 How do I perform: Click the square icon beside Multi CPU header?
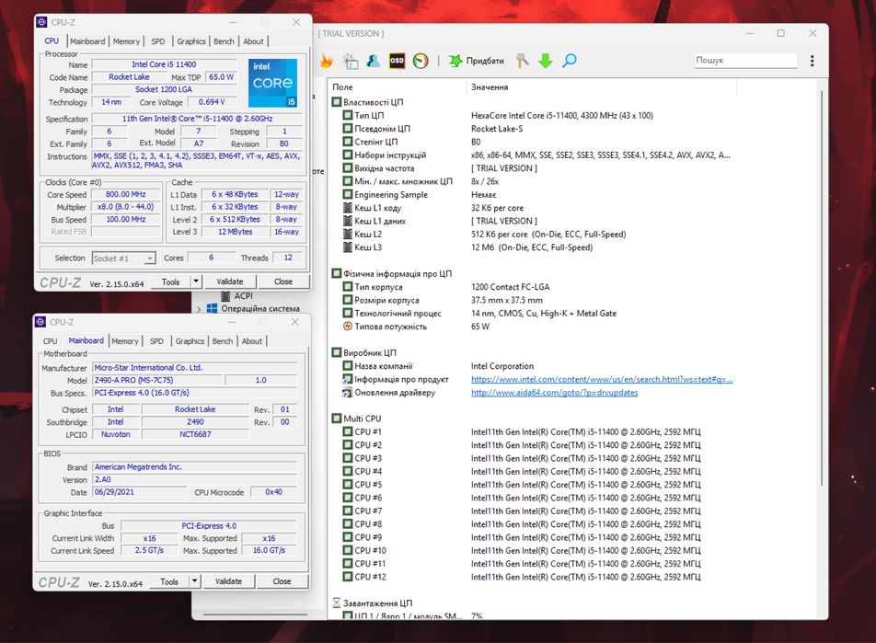(x=337, y=419)
